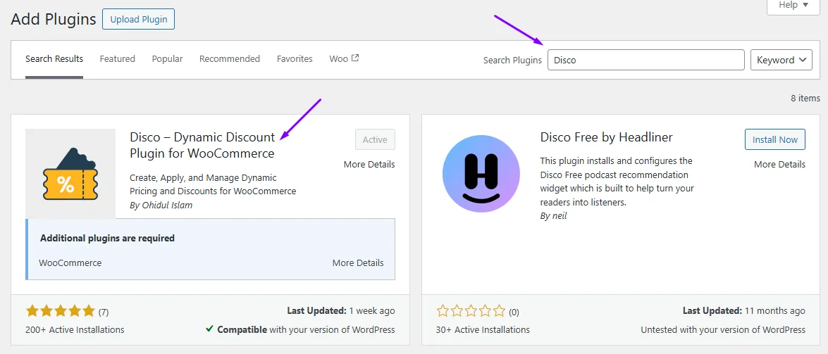Open More Details for Disco Free by Headliner
This screenshot has width=828, height=354.
tap(779, 165)
